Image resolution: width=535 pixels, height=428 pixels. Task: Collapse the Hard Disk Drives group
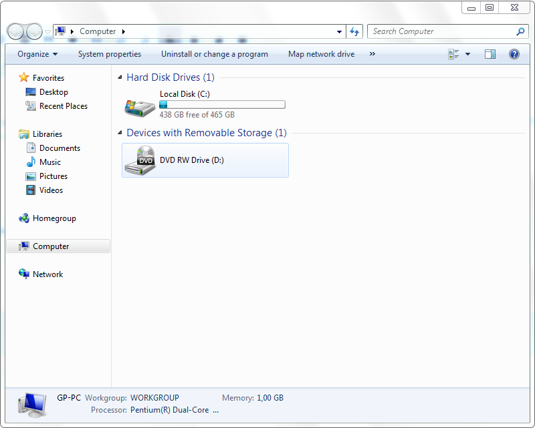point(120,77)
